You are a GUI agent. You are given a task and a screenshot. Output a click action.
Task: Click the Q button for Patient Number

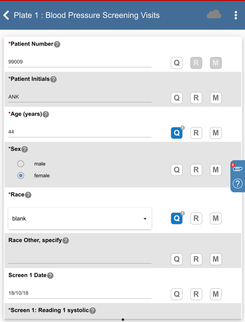click(x=177, y=63)
